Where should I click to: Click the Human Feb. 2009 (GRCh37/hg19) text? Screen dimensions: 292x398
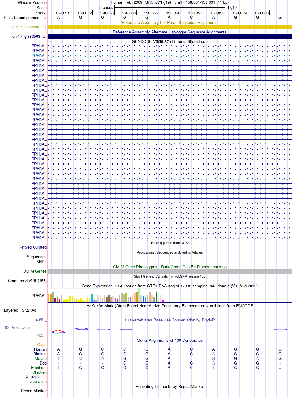pyautogui.click(x=141, y=2)
